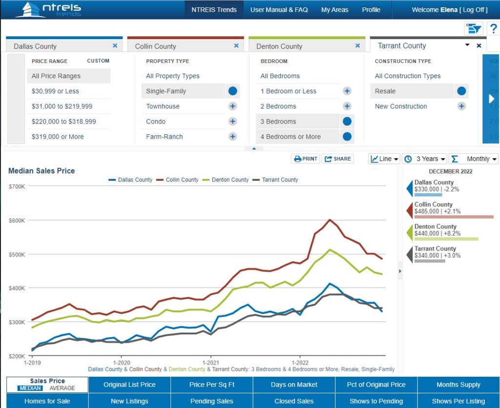Close the Denton County tab
The height and width of the screenshot is (408, 500).
358,46
